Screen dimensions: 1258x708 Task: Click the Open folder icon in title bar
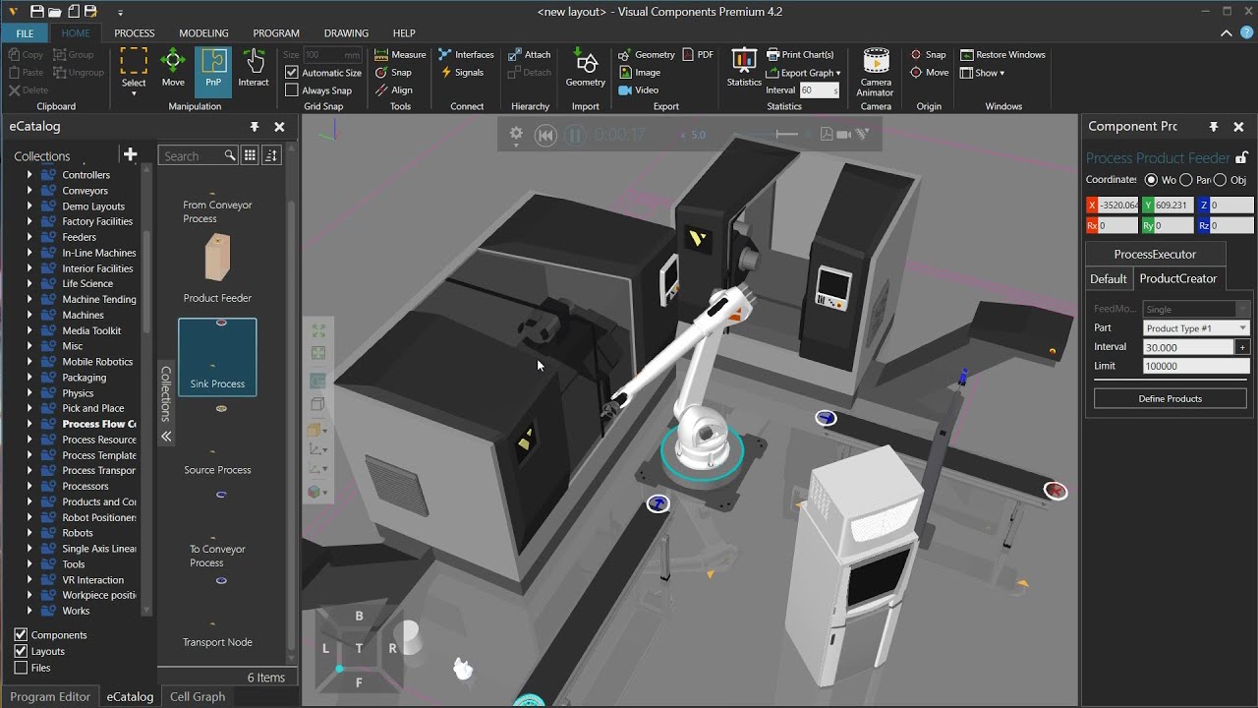point(55,12)
